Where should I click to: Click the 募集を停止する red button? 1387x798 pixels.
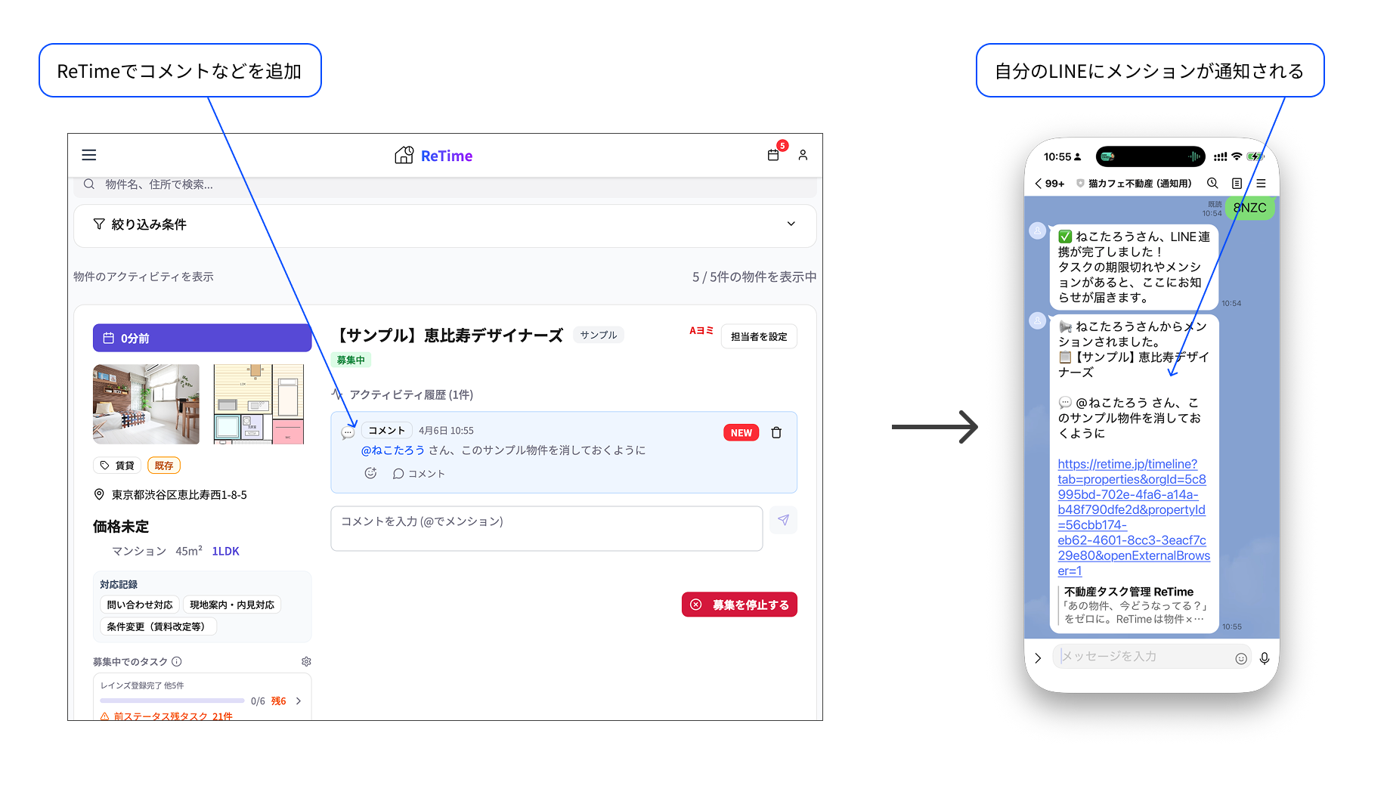point(739,605)
